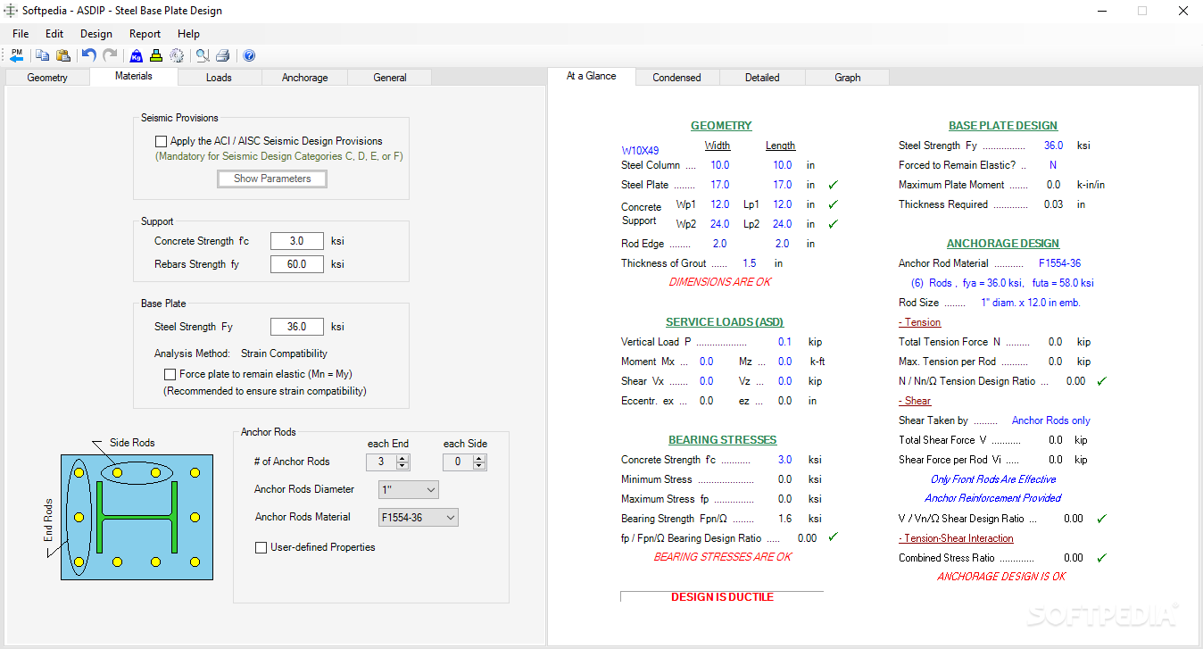
Task: Click the printer icon
Action: [223, 55]
